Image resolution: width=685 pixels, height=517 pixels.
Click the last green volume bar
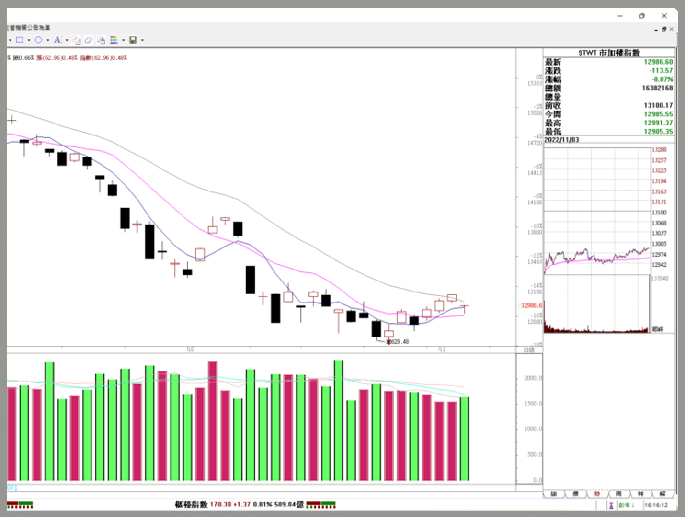pyautogui.click(x=465, y=438)
